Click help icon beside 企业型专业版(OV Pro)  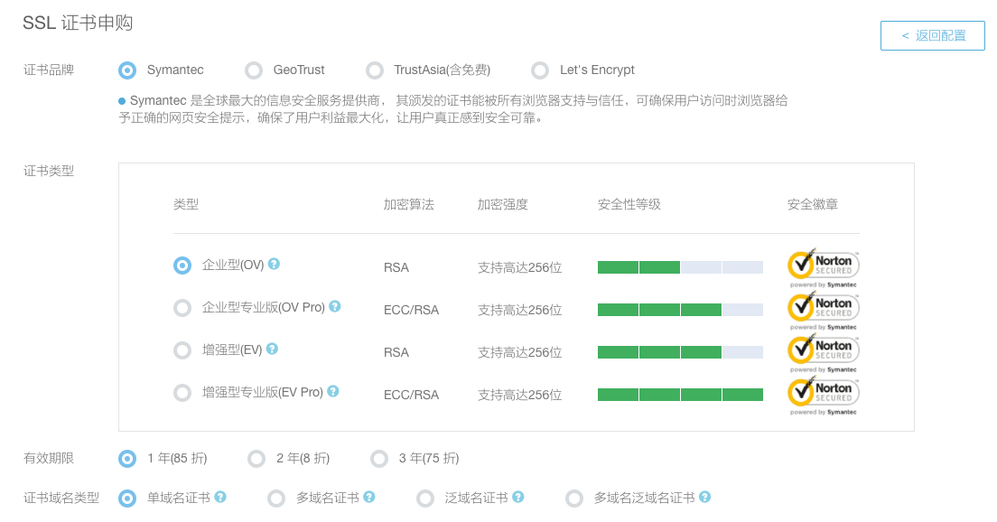(x=335, y=308)
